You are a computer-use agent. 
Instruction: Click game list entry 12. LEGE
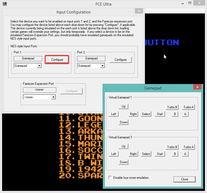point(81,125)
